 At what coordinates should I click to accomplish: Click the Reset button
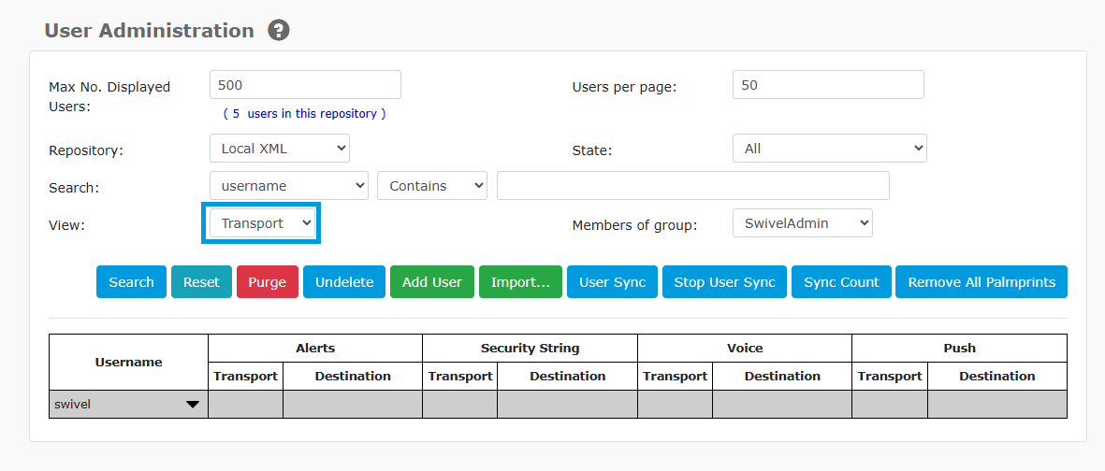[201, 281]
